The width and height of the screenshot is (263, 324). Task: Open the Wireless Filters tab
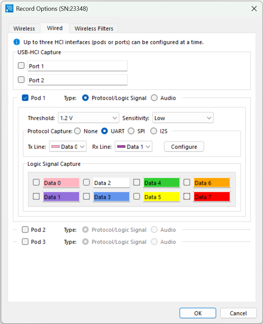click(94, 28)
